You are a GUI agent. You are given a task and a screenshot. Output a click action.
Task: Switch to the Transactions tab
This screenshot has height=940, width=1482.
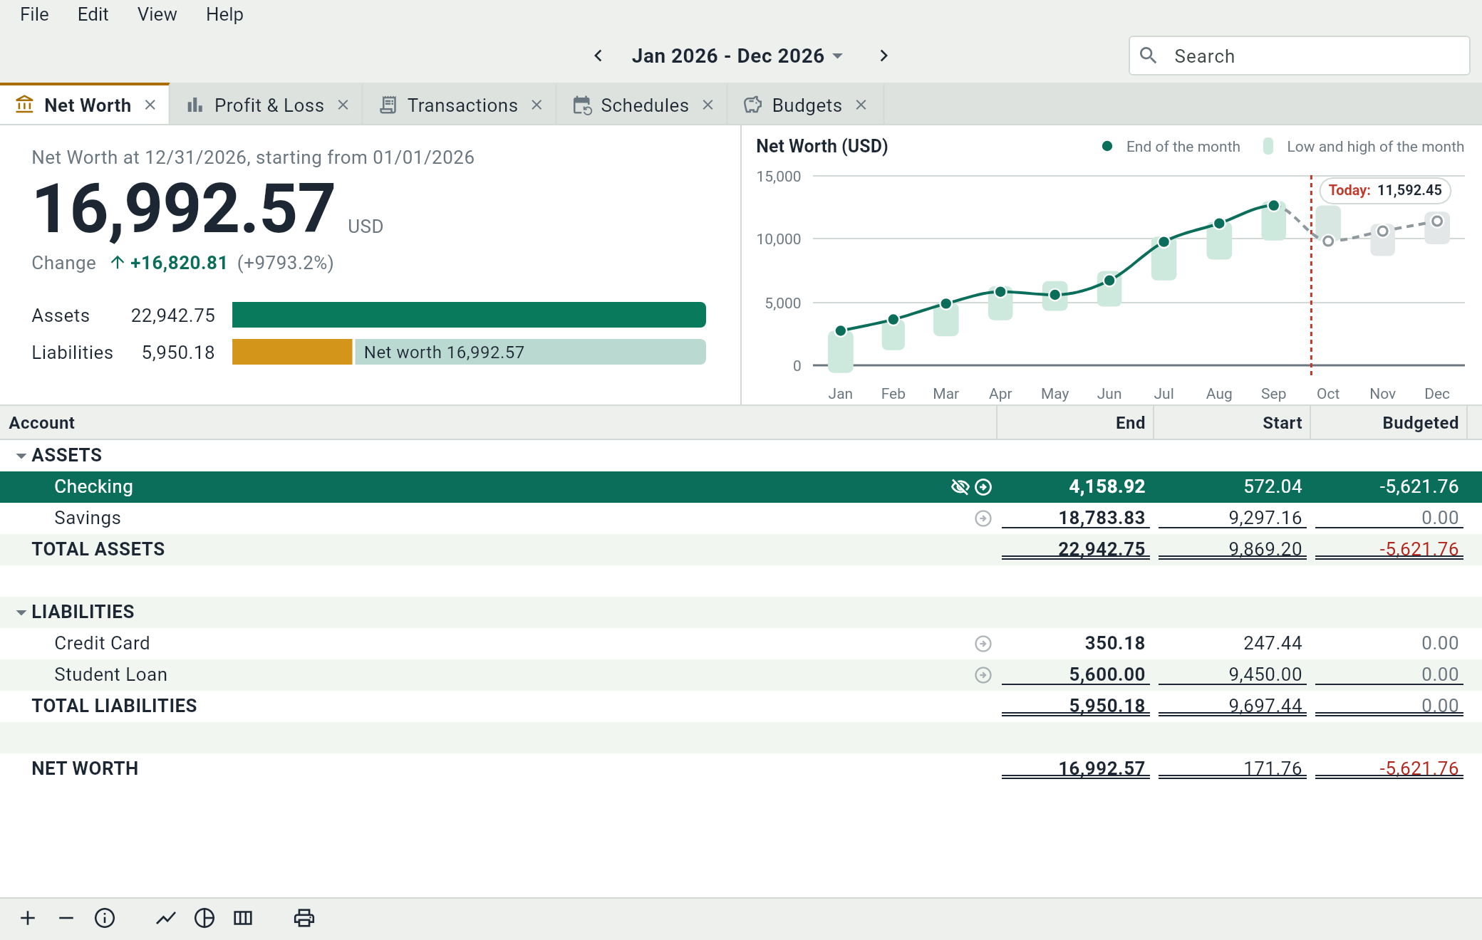(x=460, y=105)
